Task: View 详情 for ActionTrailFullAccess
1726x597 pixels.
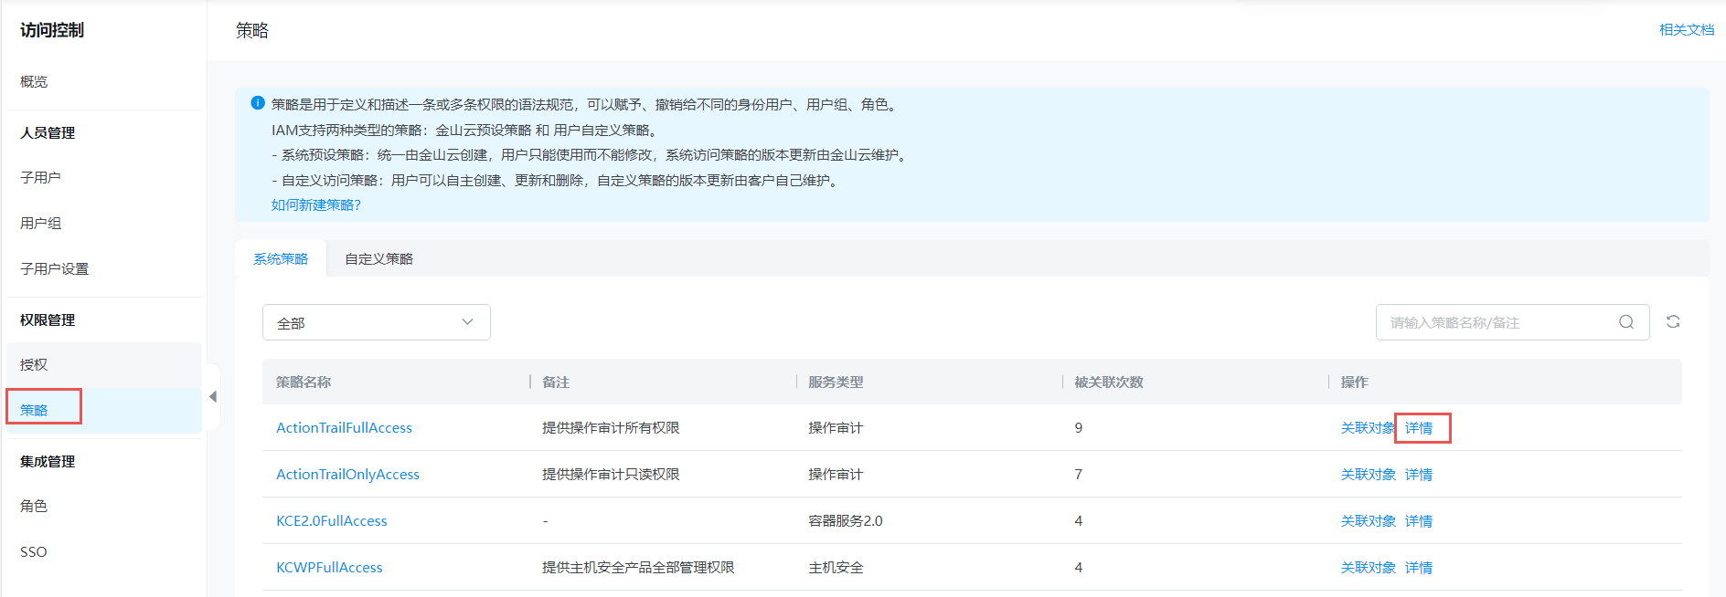Action: [x=1419, y=428]
